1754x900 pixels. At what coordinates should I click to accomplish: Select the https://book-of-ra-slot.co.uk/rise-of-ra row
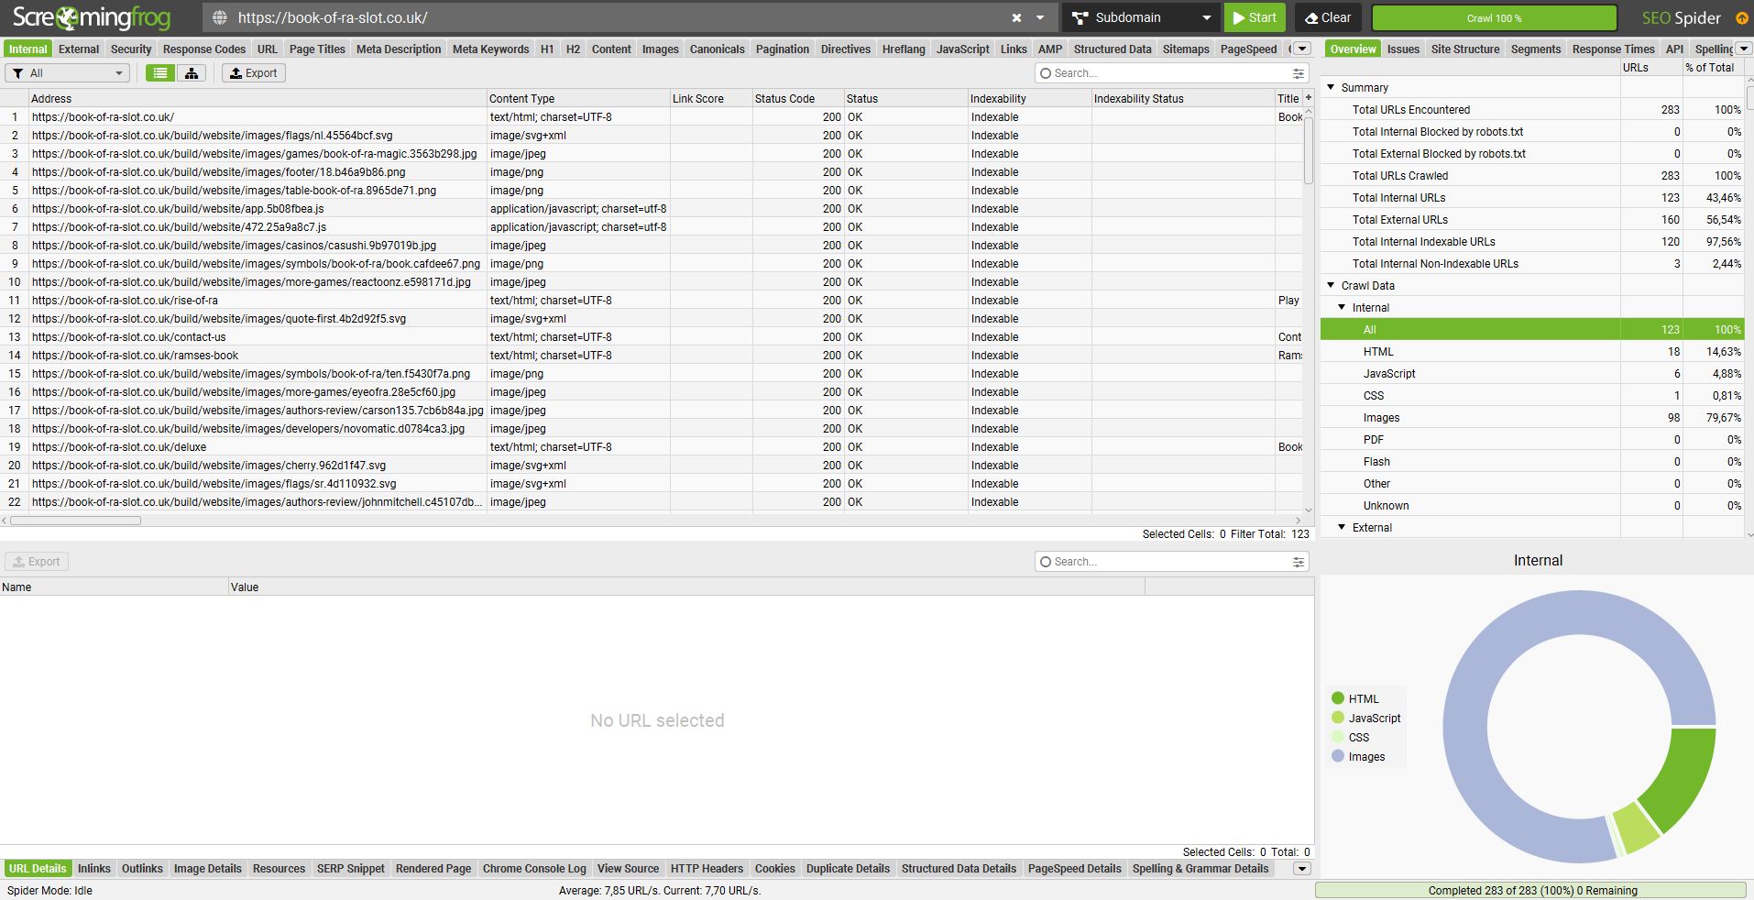(651, 301)
